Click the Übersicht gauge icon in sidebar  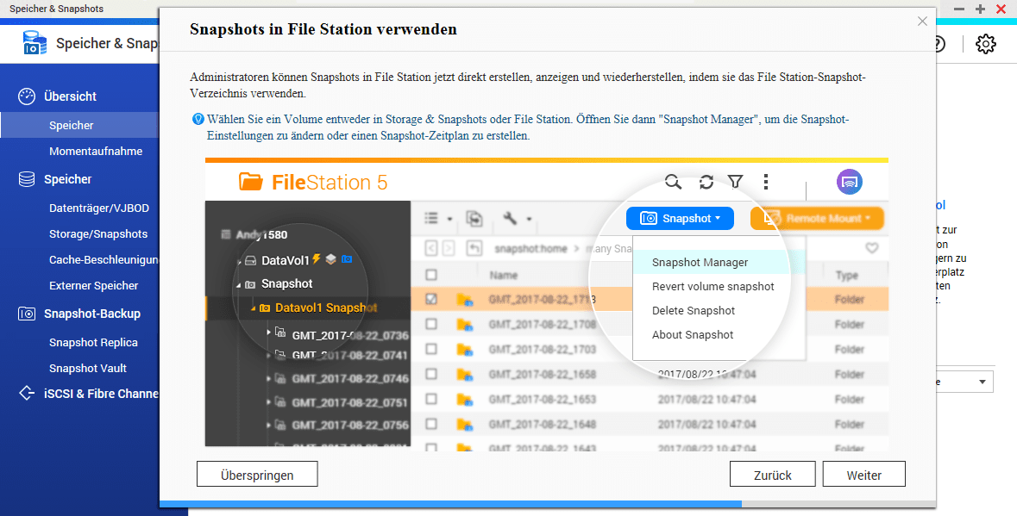[x=27, y=96]
